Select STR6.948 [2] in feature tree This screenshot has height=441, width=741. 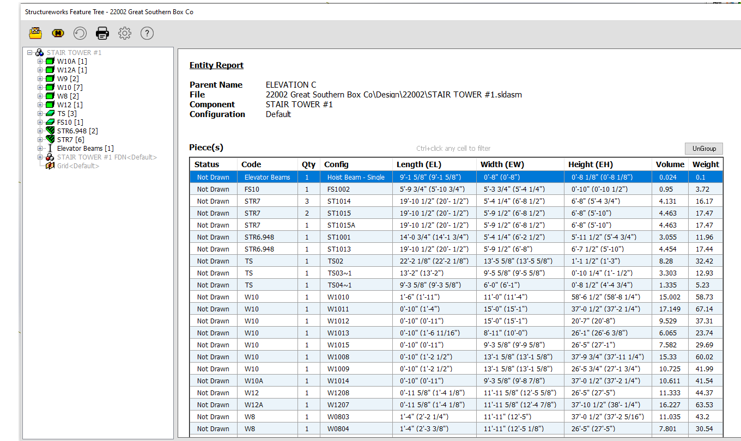77,131
